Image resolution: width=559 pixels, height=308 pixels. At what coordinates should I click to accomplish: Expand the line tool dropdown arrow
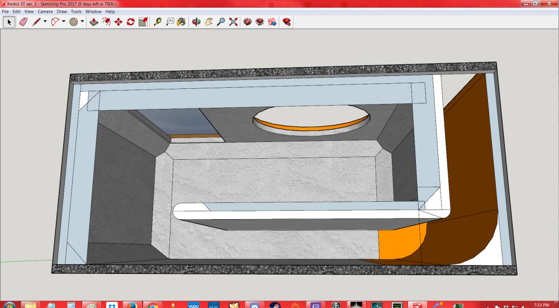pyautogui.click(x=45, y=22)
